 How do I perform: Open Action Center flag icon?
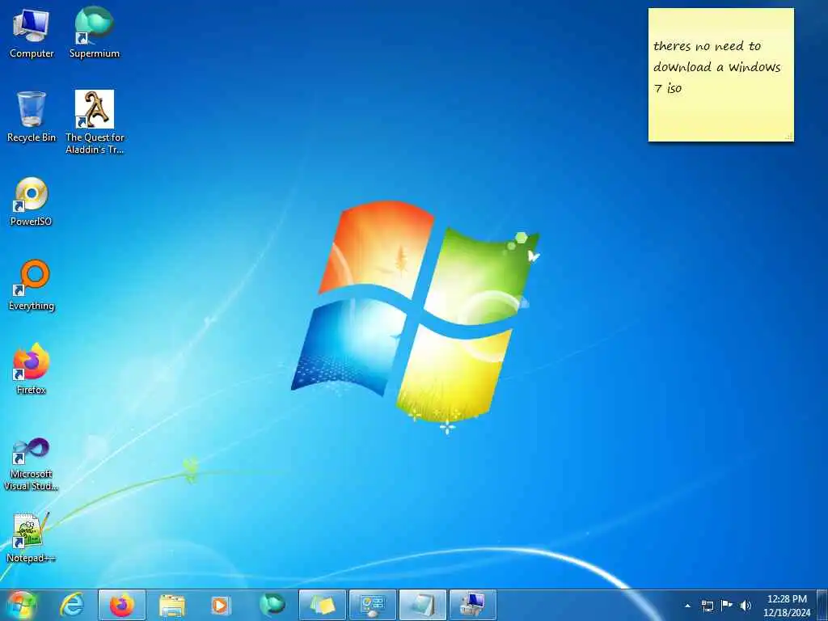727,605
